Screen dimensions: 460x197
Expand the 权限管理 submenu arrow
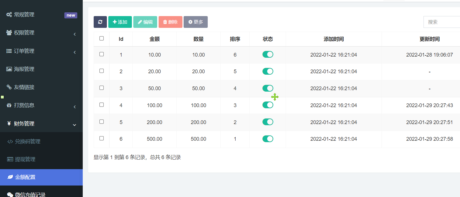coord(75,34)
